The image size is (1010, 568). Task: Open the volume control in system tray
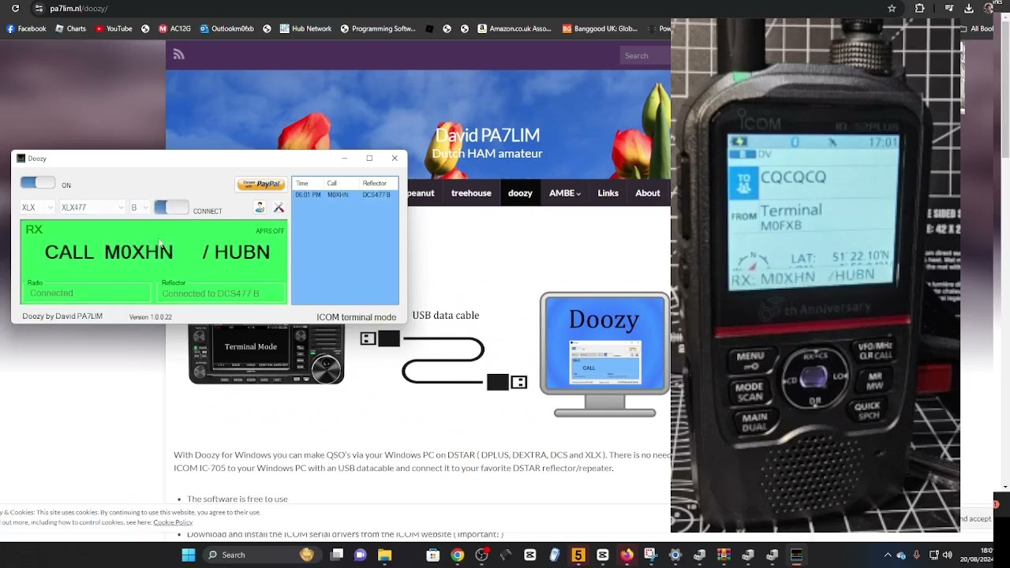(x=947, y=555)
